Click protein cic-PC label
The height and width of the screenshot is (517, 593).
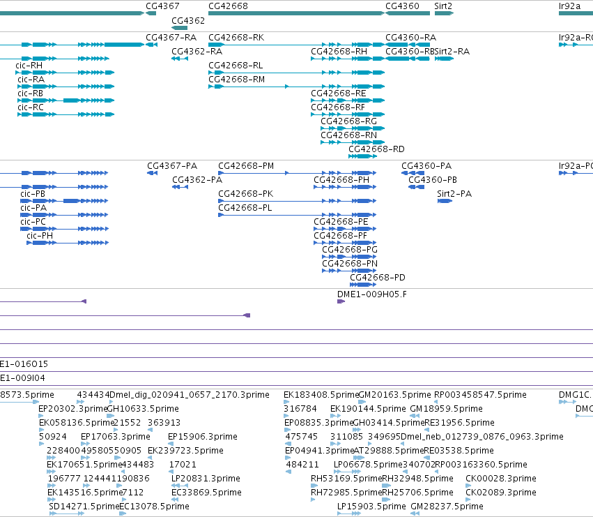click(x=33, y=223)
